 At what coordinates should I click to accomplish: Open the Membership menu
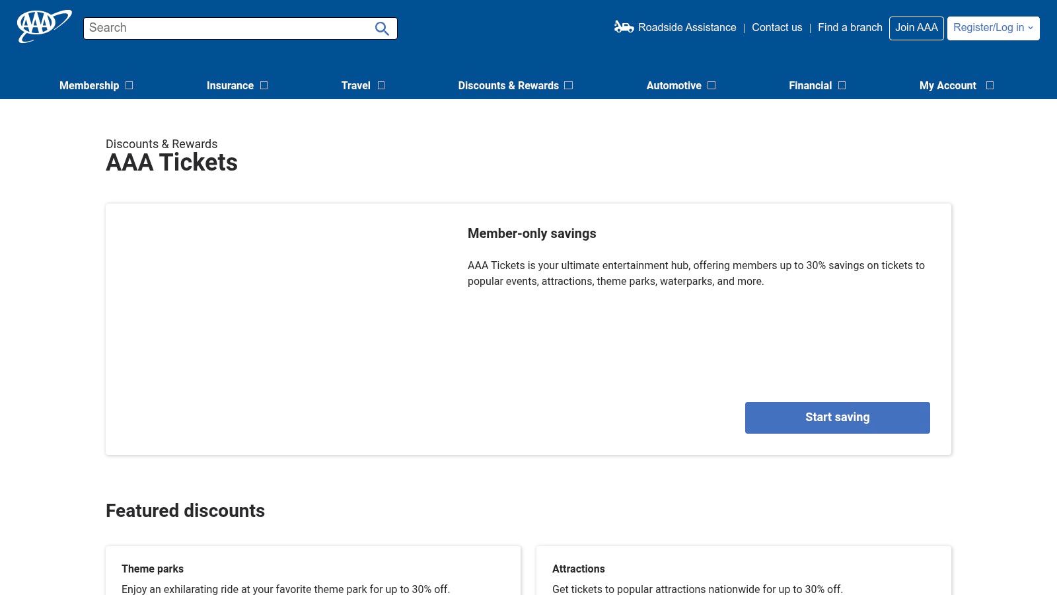89,86
